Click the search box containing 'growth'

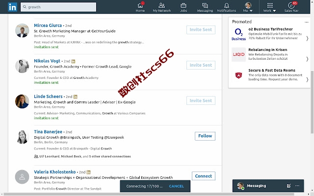58,7
